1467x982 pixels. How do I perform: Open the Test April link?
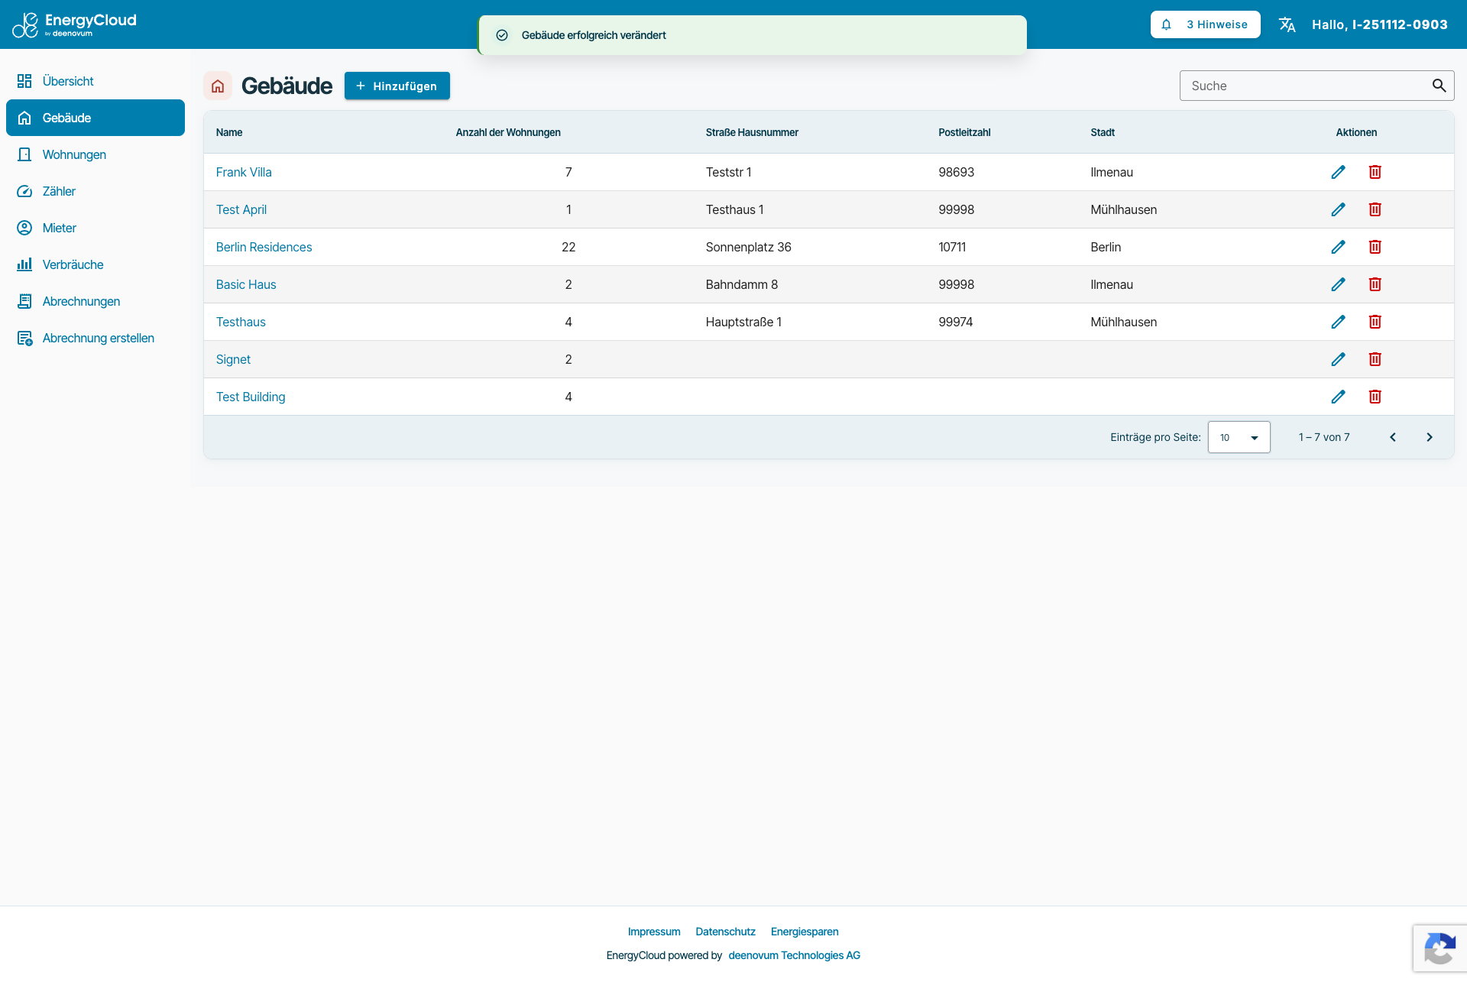click(241, 209)
